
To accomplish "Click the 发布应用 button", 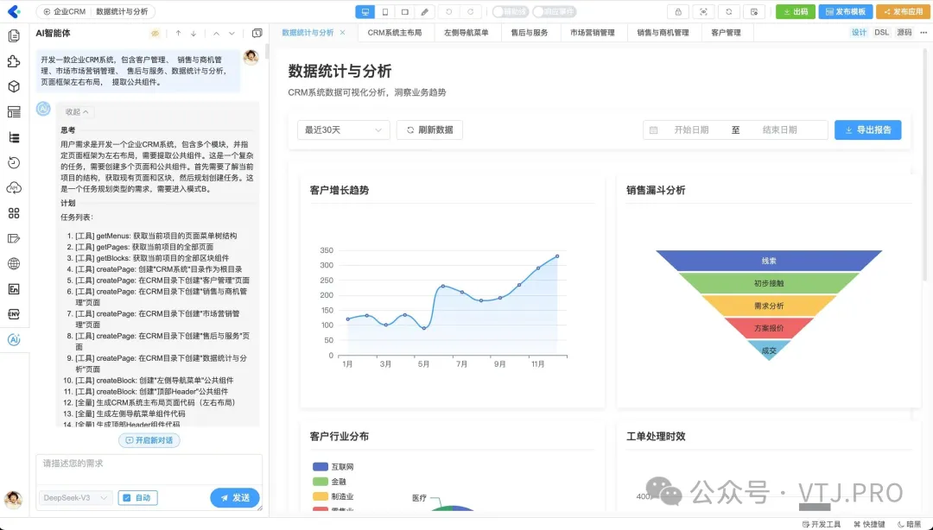I will [x=903, y=12].
